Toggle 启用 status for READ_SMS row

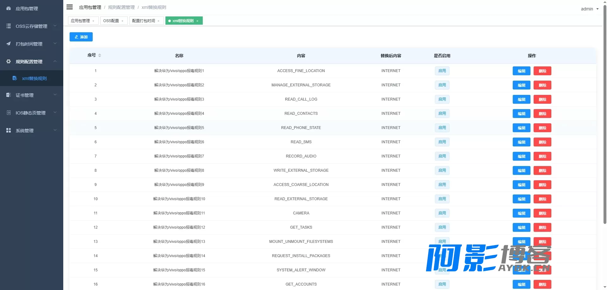point(442,142)
